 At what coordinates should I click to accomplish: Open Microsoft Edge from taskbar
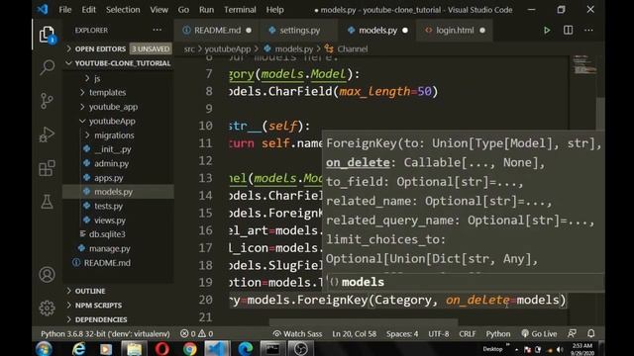tap(245, 349)
